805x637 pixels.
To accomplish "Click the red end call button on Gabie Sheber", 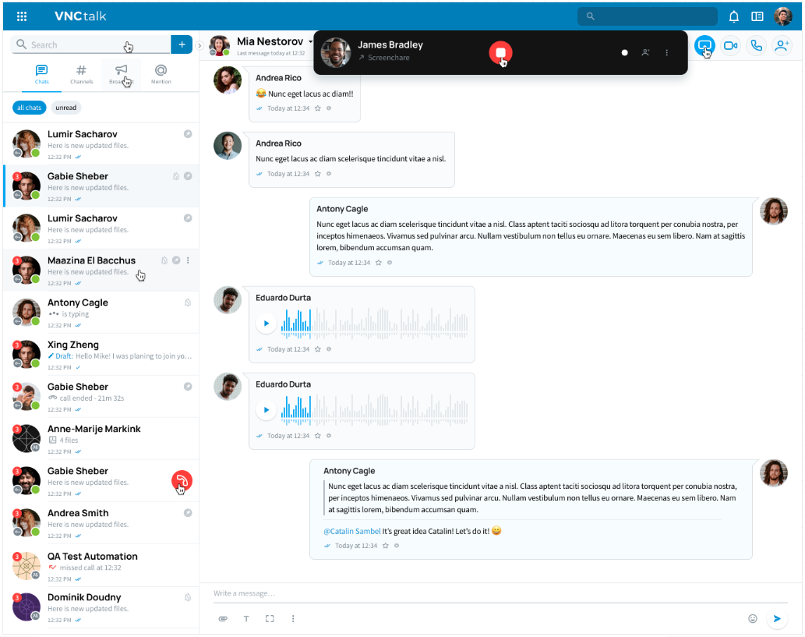I will coord(182,481).
